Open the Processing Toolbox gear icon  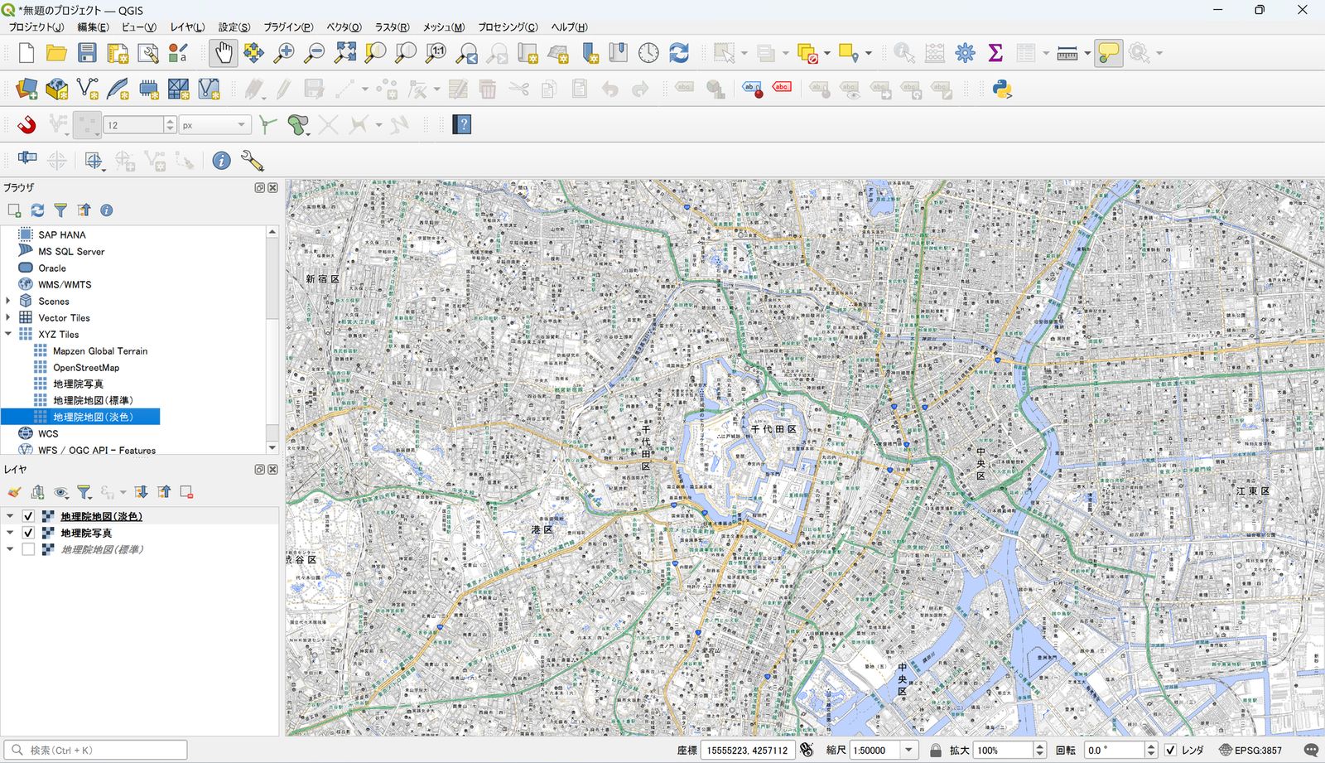click(965, 53)
